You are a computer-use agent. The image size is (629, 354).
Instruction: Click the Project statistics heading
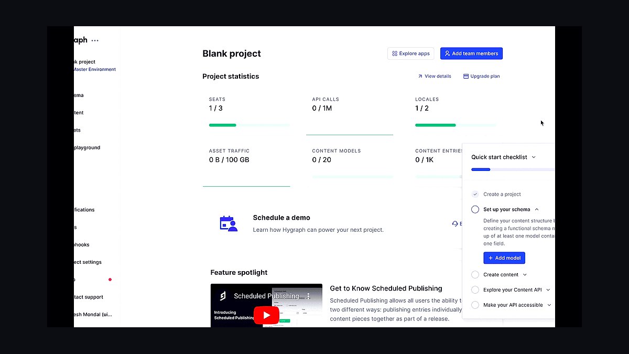coord(231,76)
